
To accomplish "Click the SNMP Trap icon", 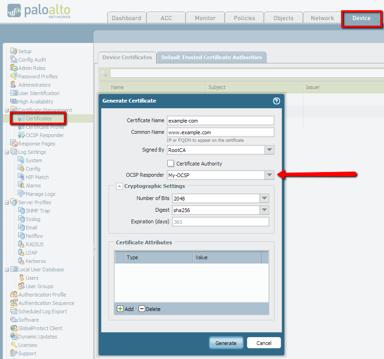I will coord(21,210).
